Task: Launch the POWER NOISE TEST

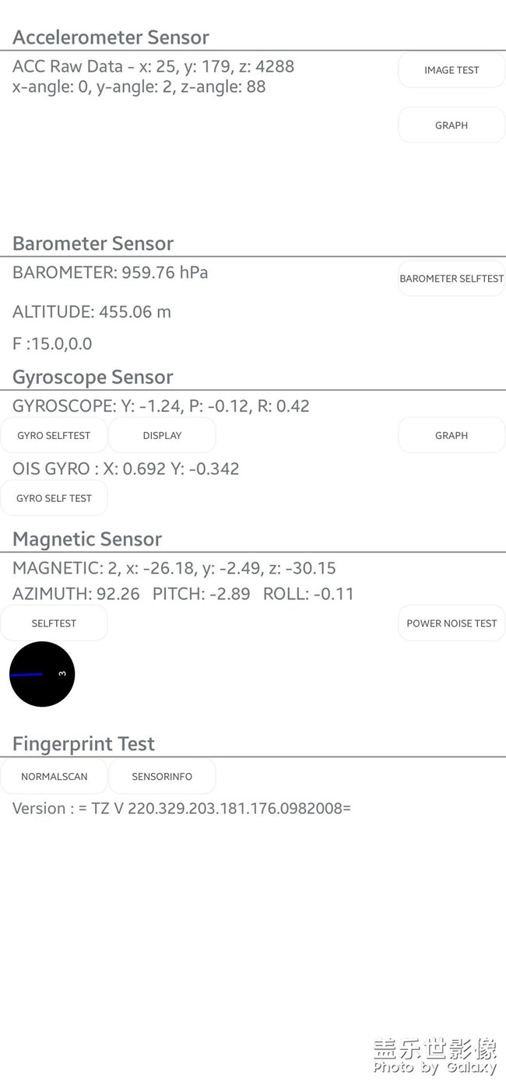Action: (452, 623)
